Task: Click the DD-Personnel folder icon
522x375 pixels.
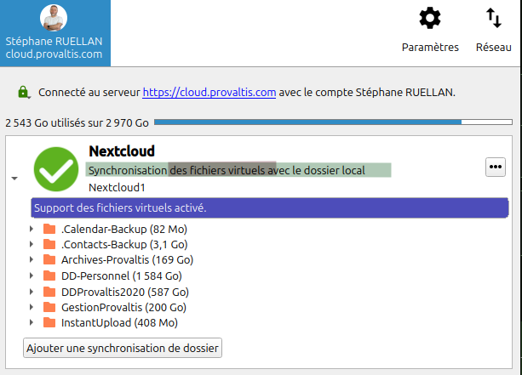Action: [50, 276]
